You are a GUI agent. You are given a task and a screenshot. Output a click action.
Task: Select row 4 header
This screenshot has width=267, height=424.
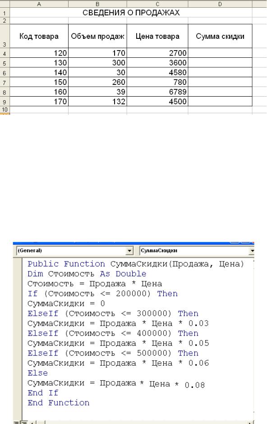pos(5,53)
